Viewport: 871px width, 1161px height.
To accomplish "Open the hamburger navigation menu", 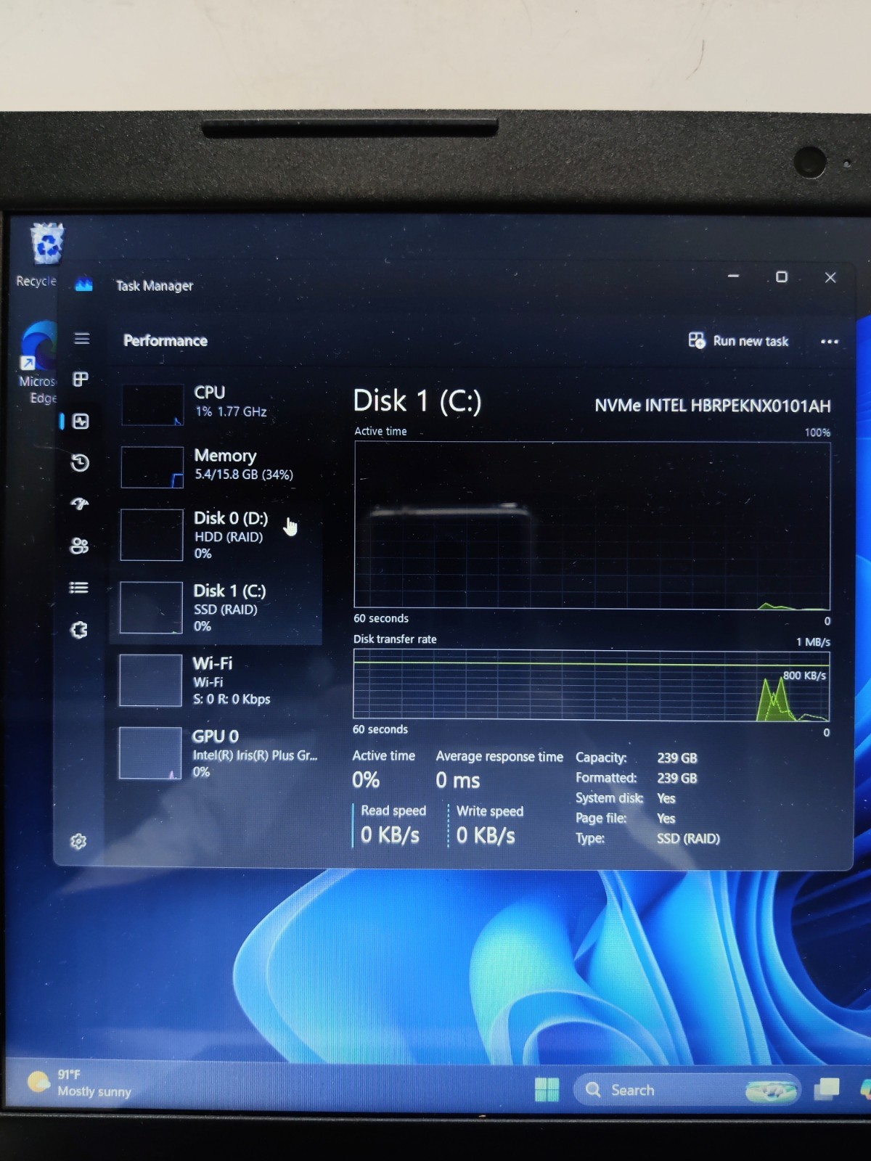I will (82, 339).
